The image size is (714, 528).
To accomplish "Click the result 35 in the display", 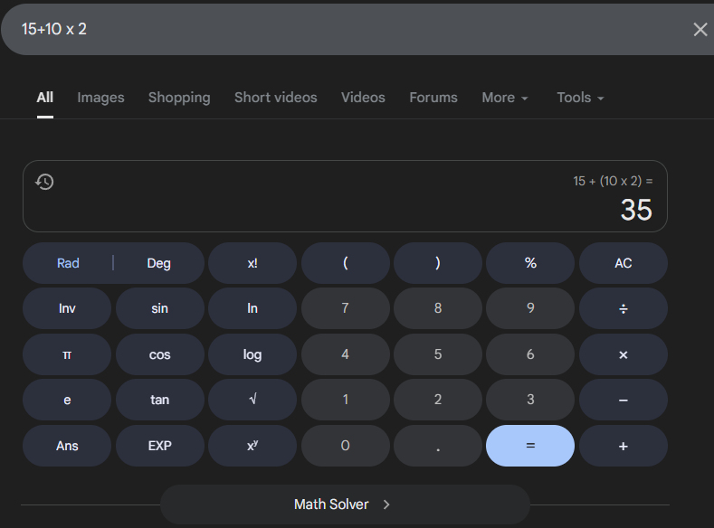I will pos(636,210).
